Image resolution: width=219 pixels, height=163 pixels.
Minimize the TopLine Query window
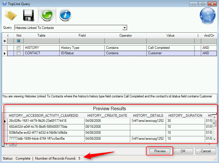(193, 4)
